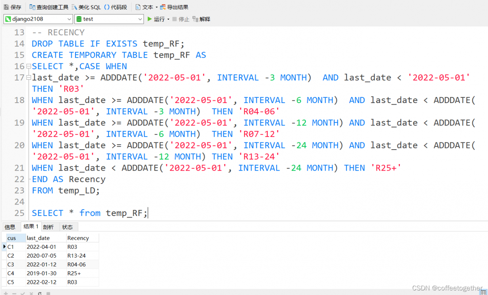This screenshot has width=488, height=295.
Task: Click the 'FROM temp_LD;' line
Action: 66,190
